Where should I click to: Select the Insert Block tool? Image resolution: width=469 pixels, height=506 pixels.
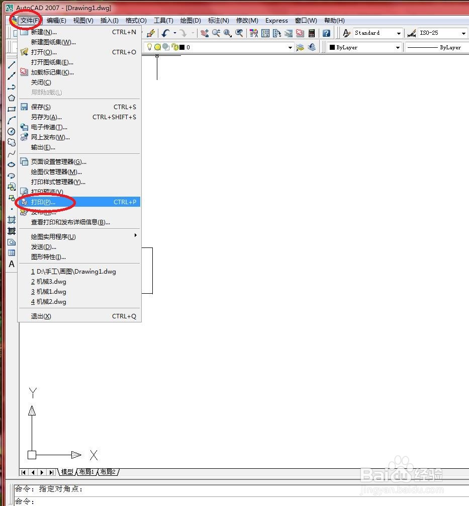coord(11,187)
